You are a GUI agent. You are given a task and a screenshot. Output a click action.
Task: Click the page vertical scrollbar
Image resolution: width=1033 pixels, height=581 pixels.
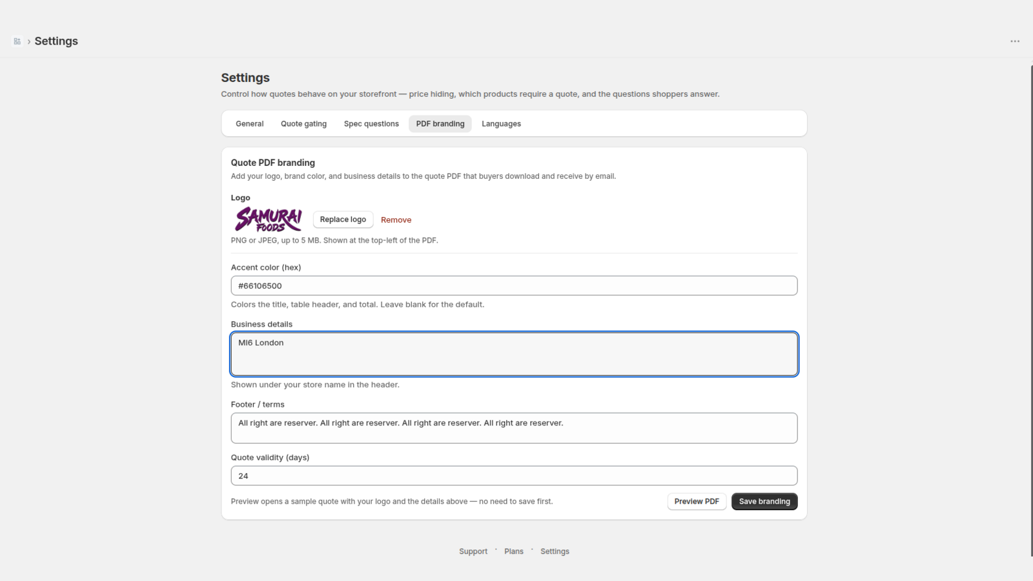tap(1031, 310)
